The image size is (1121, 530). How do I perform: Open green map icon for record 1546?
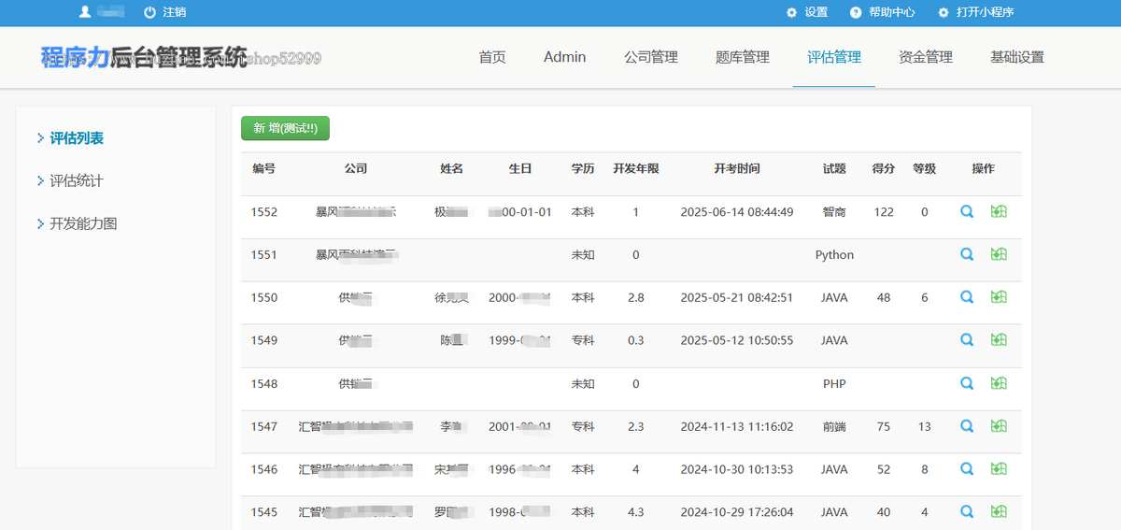[x=999, y=469]
